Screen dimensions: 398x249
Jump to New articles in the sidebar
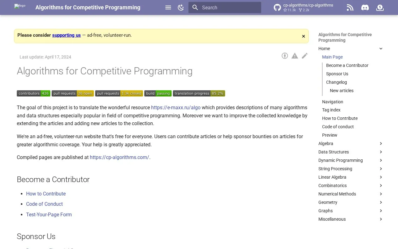coord(342,91)
